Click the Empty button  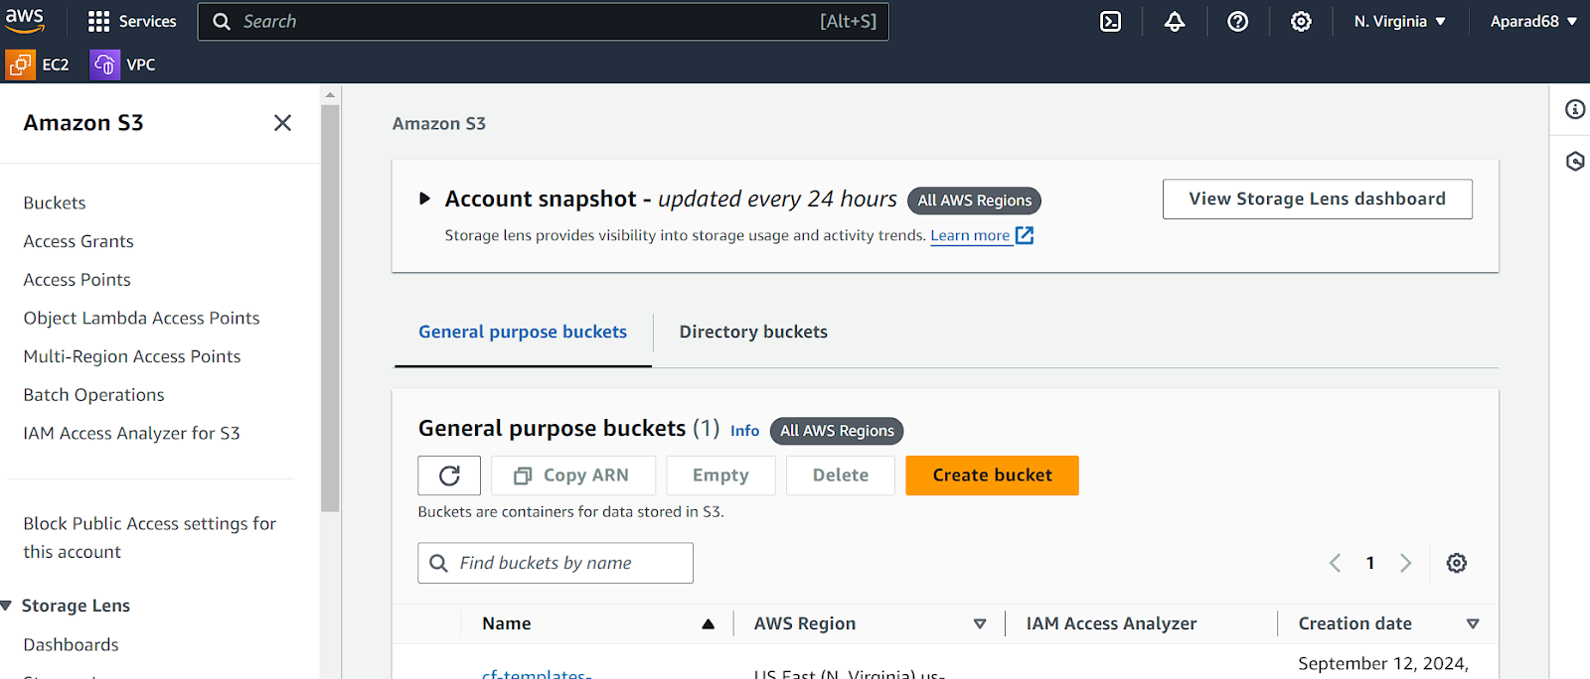coord(720,475)
